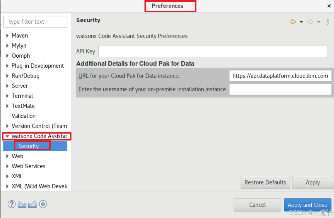Click the Restore Defaults button
The height and width of the screenshot is (218, 334).
(265, 182)
